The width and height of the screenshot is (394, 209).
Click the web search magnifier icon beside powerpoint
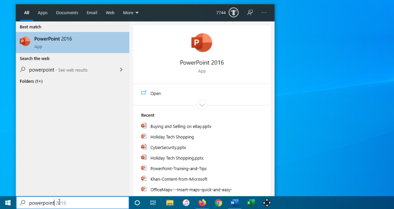click(x=23, y=70)
